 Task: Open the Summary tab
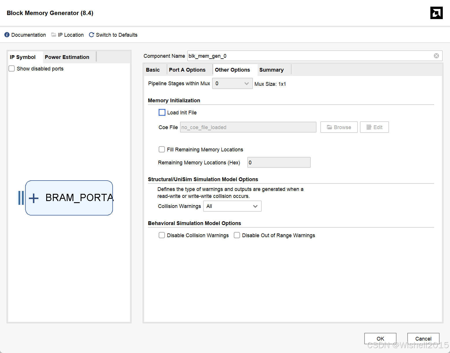click(272, 70)
